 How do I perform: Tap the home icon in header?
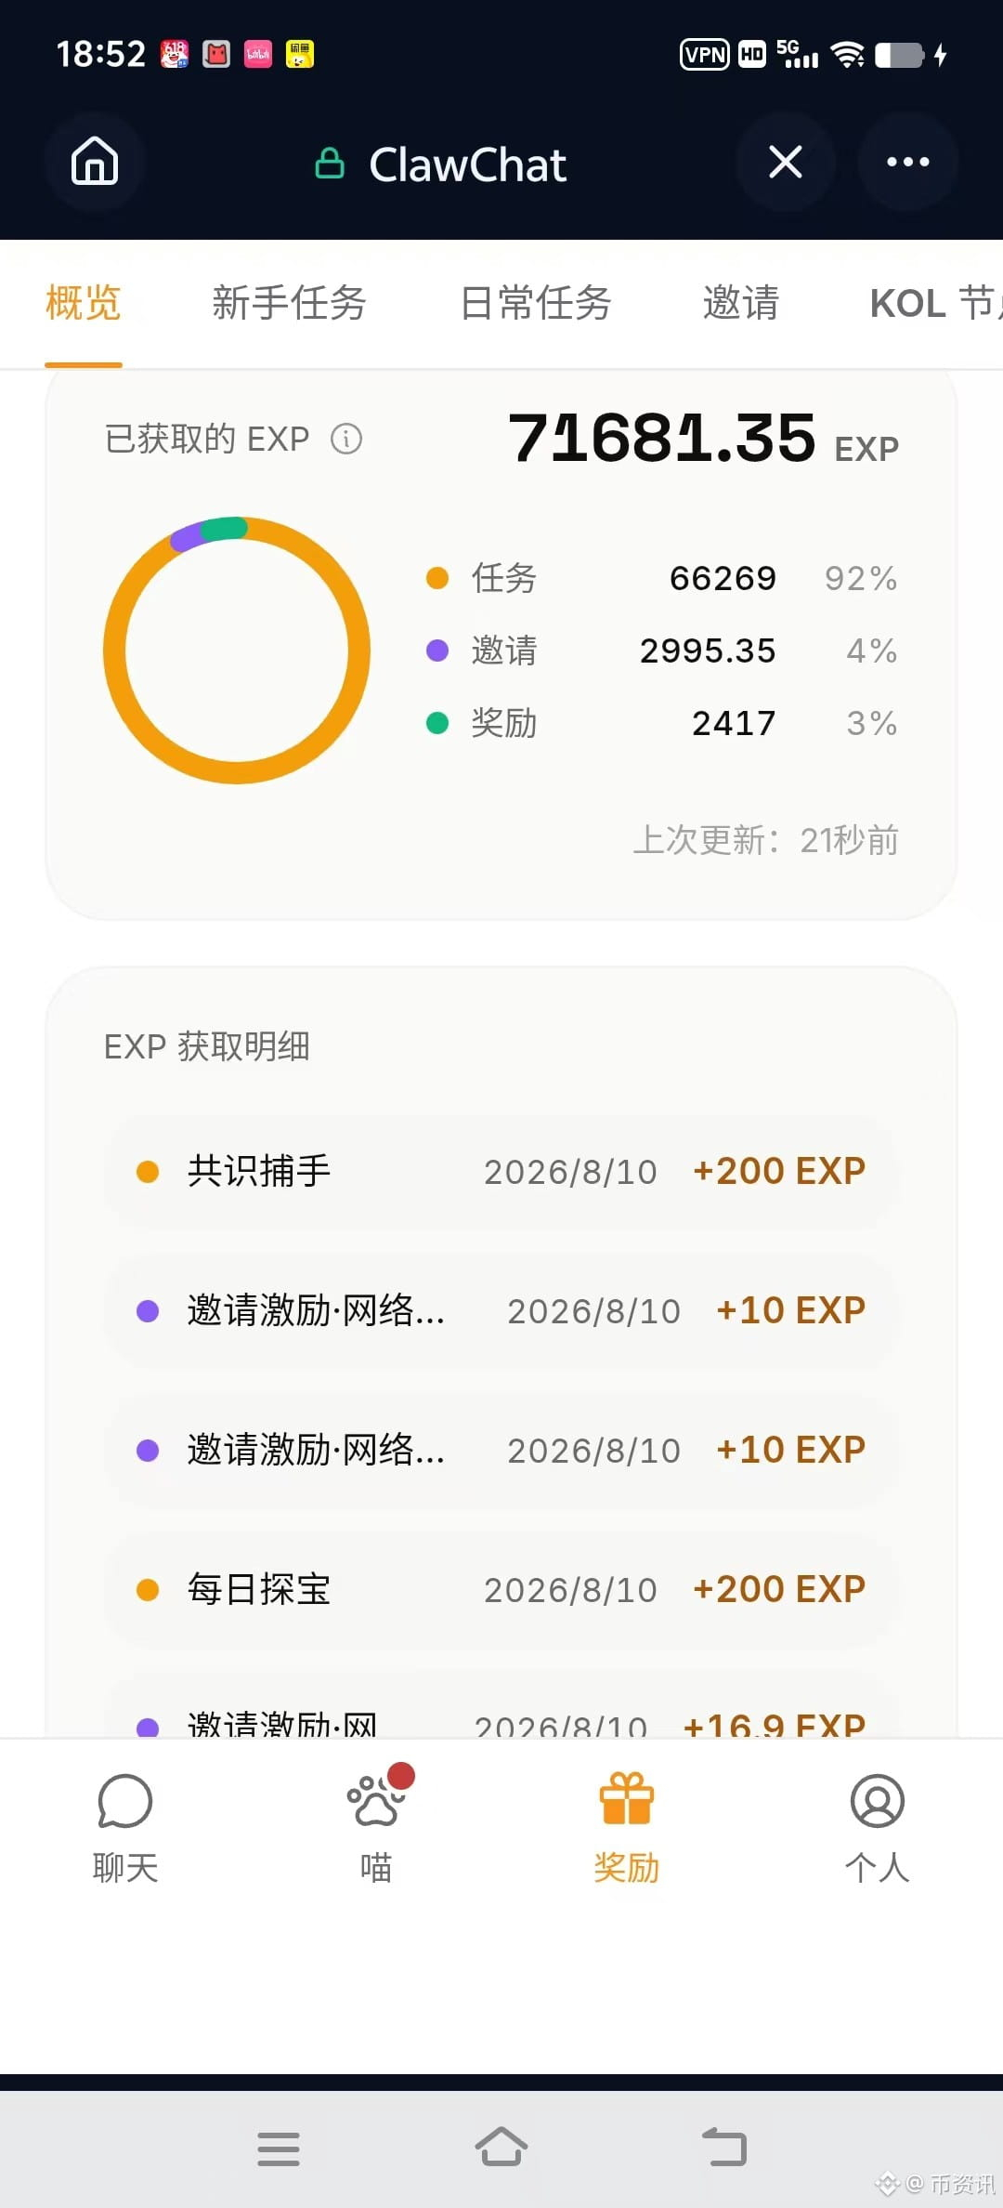(95, 162)
